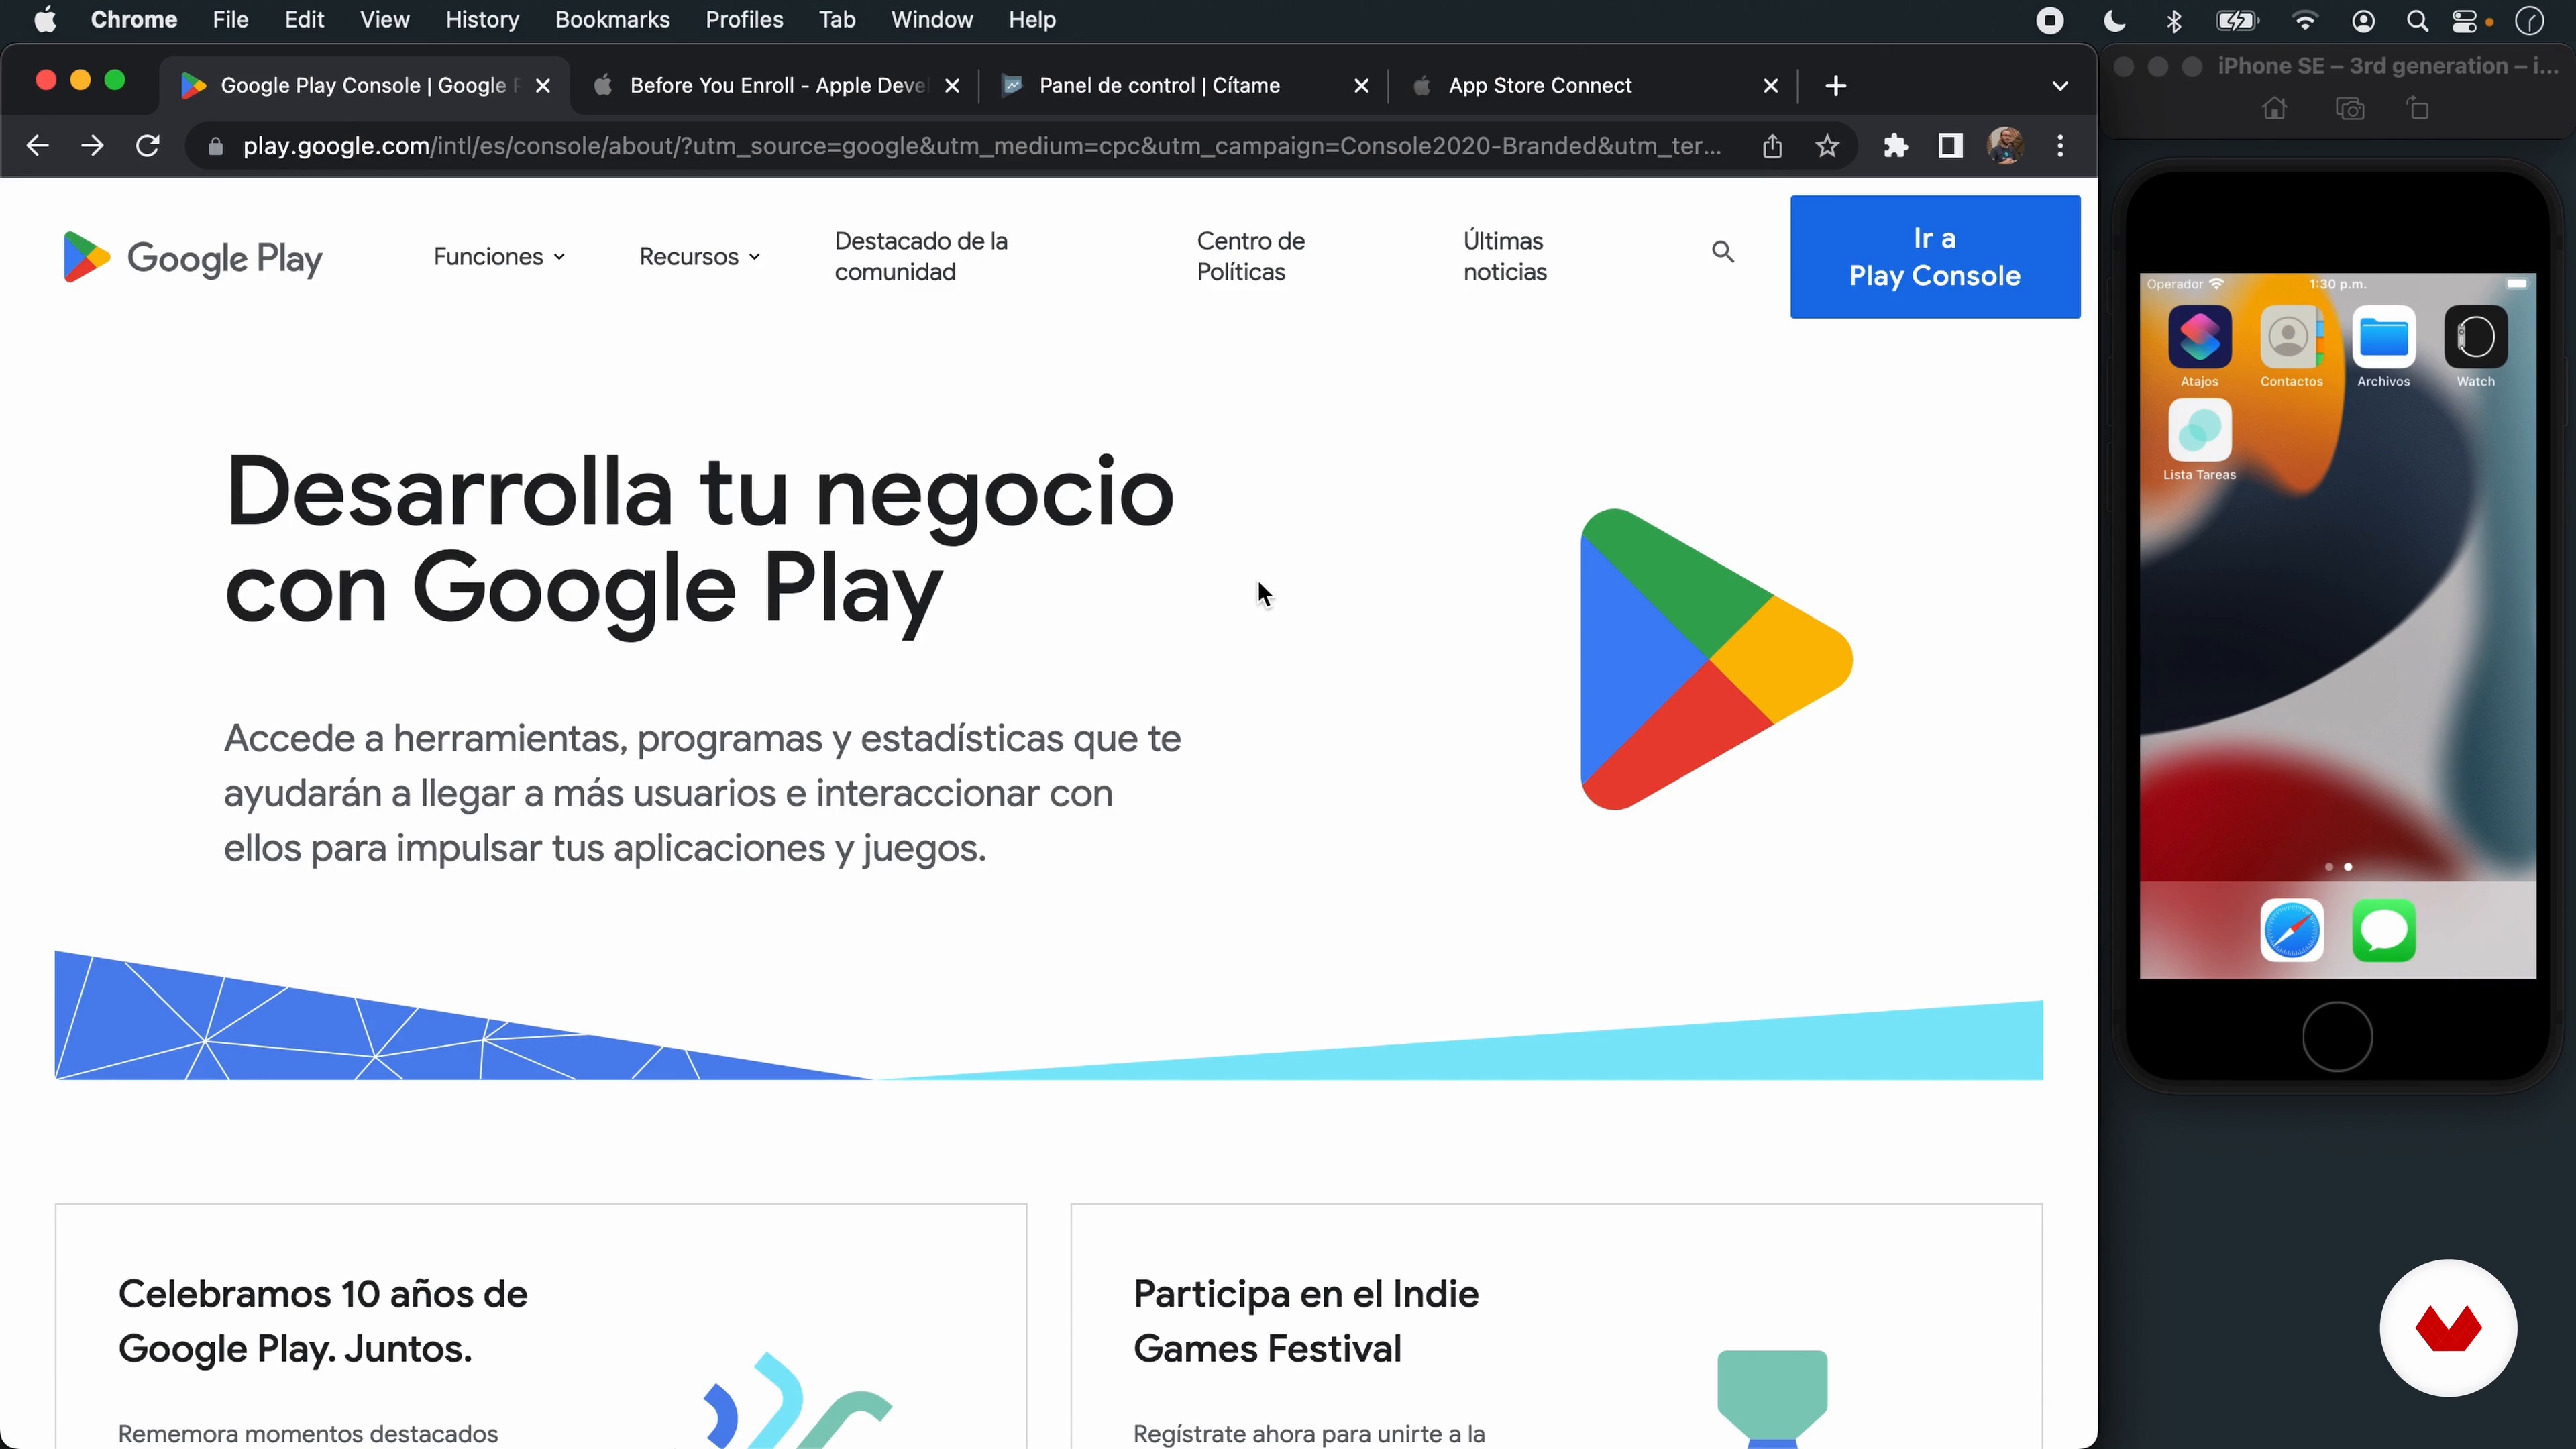The height and width of the screenshot is (1449, 2576).
Task: Open Celebramos 10 años de Google Play card
Action: [541, 1326]
